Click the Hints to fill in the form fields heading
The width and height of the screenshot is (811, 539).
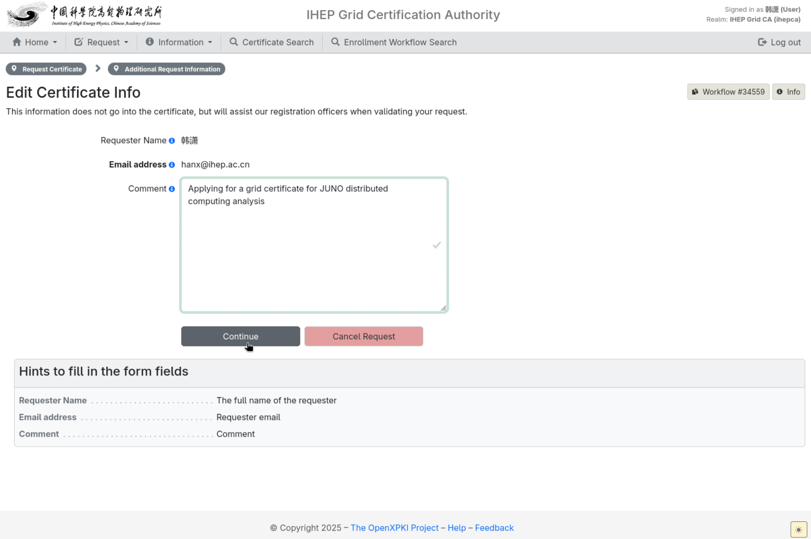pos(104,371)
